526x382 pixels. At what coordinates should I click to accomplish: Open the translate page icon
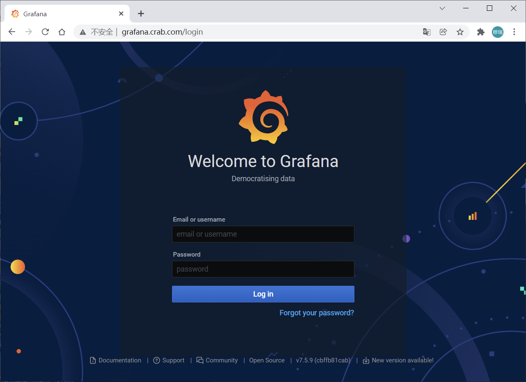426,32
